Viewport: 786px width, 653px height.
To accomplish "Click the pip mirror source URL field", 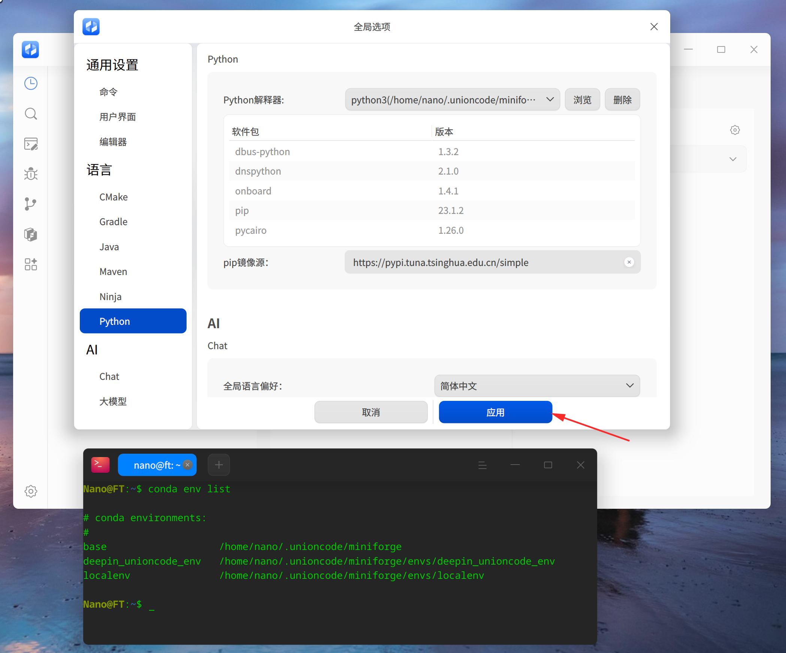I will (492, 262).
